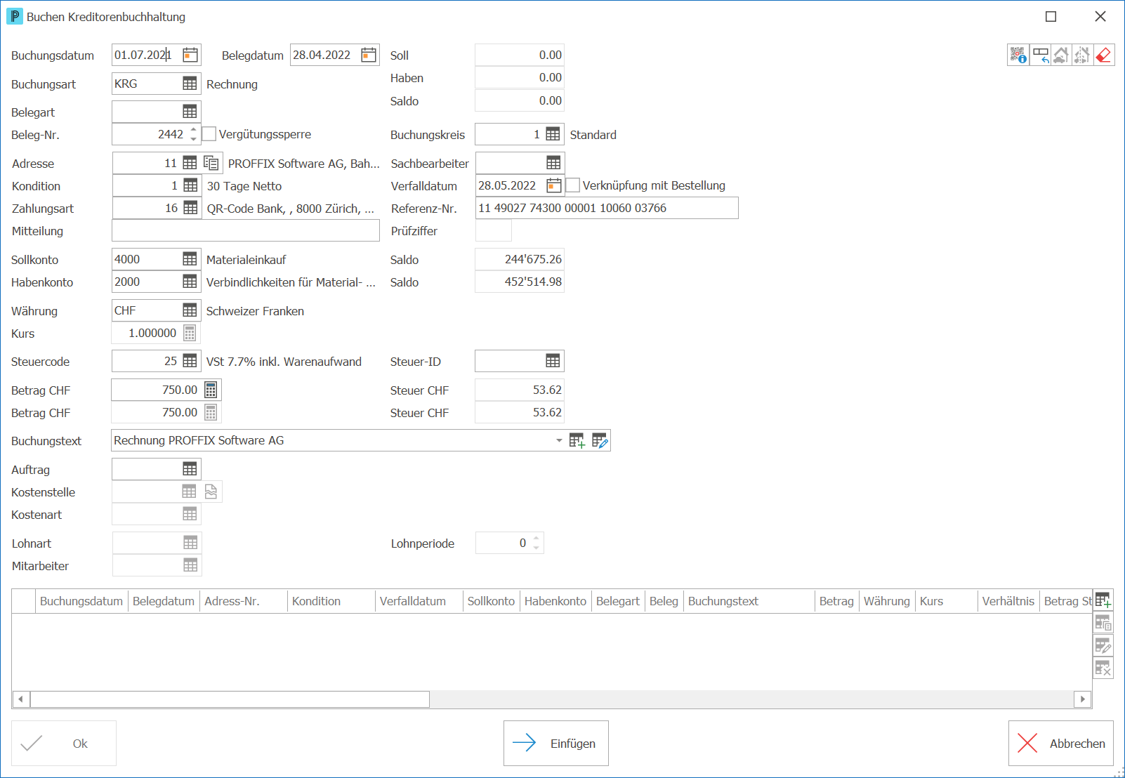Click the house with car asset icon

click(x=1061, y=55)
